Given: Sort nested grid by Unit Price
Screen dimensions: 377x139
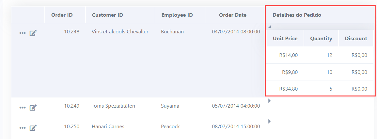Looking at the screenshot, I should tap(285, 38).
